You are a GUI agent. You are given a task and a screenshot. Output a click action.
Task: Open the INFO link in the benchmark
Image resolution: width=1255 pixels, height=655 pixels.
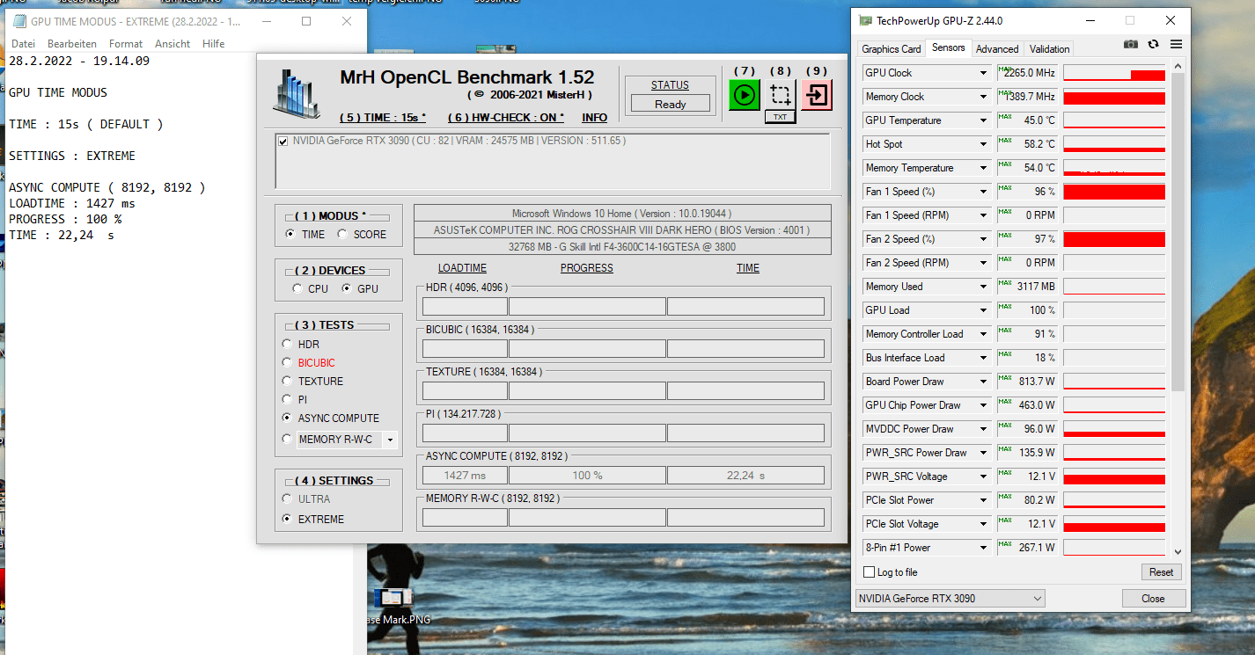595,118
